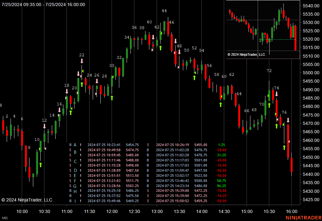Select the bar number 72 label
Image resolution: width=322 pixels, height=221 pixels.
pos(269,70)
